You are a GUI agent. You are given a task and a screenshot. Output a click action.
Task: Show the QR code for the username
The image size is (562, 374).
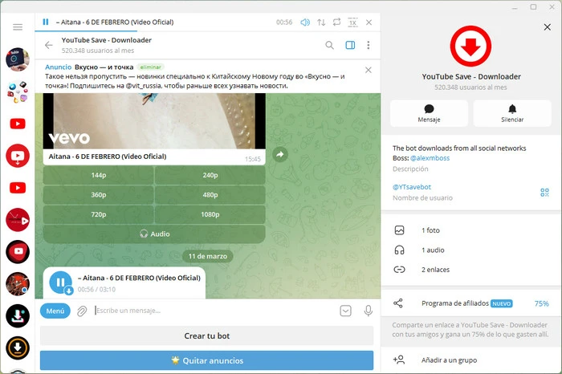544,193
